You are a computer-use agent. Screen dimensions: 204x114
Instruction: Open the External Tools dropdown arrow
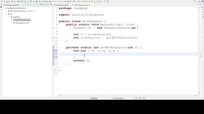pos(52,2)
